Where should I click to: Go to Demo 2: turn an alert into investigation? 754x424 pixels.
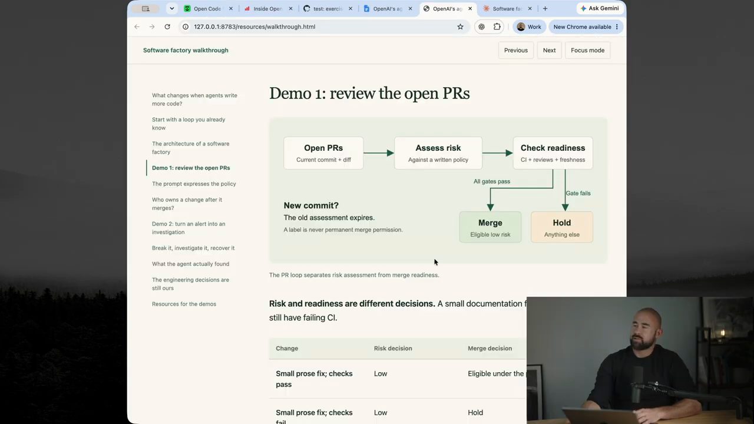[188, 228]
